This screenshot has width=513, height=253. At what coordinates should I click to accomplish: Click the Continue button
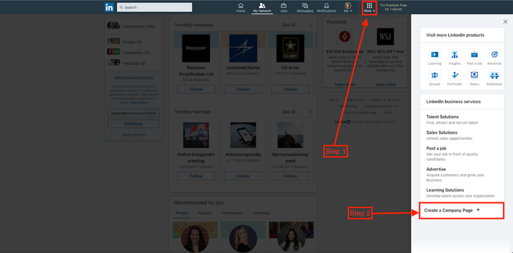tap(133, 123)
